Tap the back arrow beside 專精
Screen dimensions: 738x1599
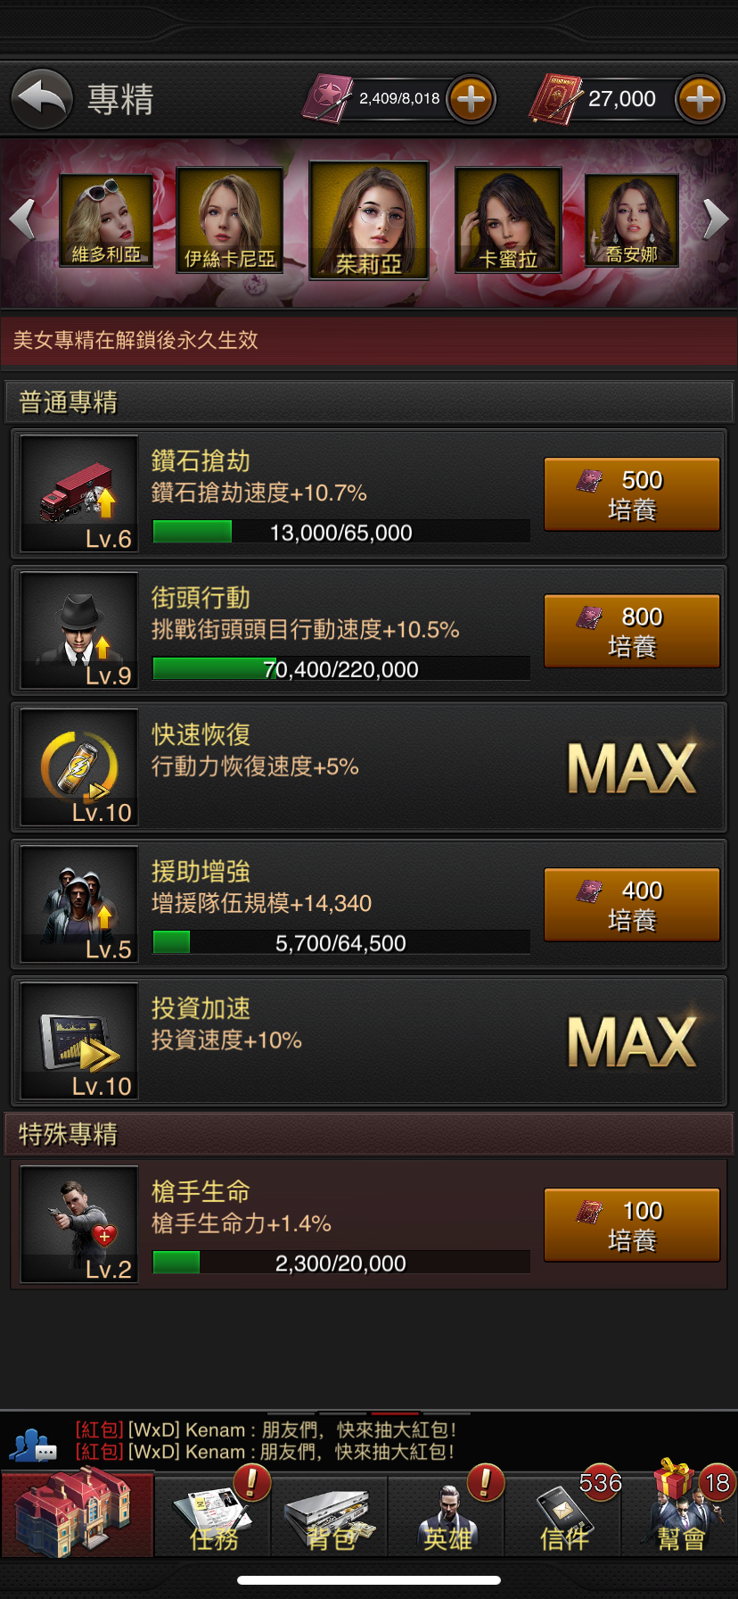point(42,98)
